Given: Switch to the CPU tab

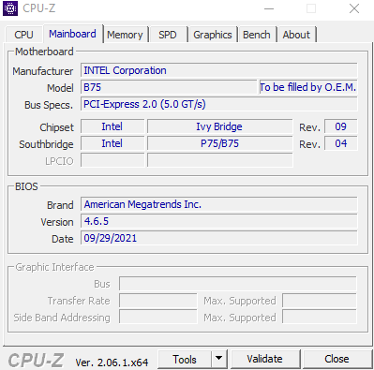Looking at the screenshot, I should pos(23,35).
